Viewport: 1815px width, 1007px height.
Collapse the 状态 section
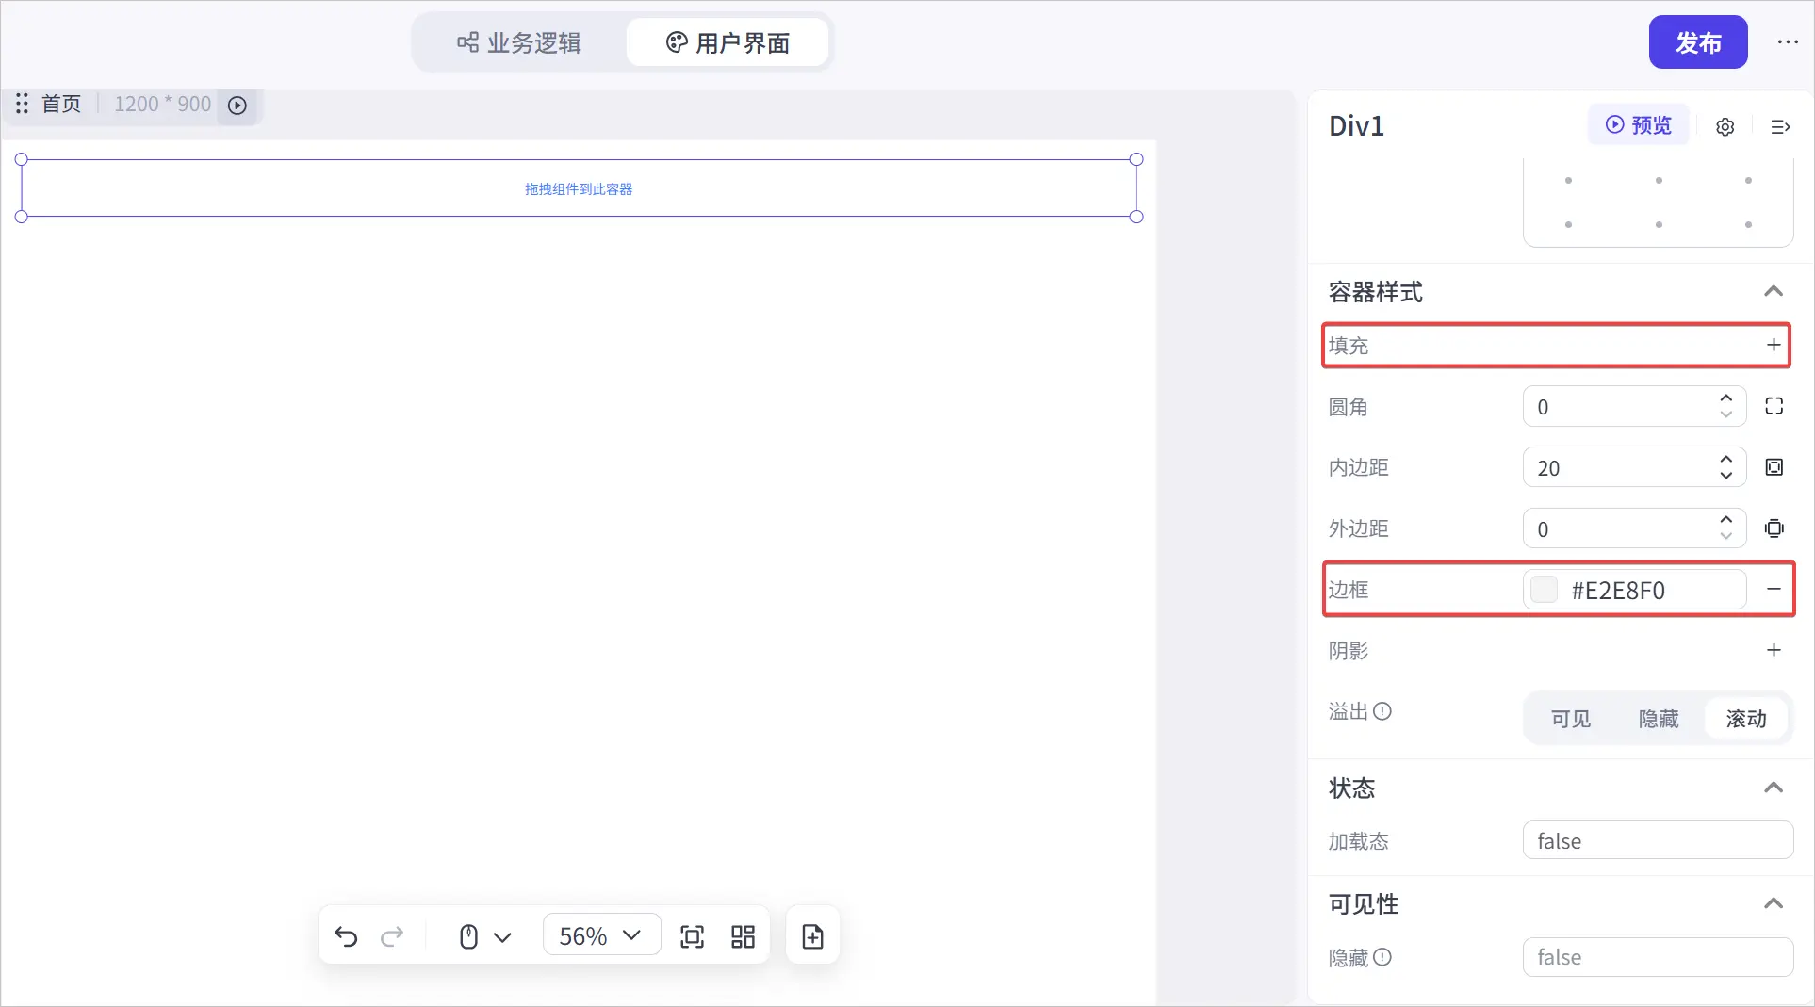pos(1773,788)
